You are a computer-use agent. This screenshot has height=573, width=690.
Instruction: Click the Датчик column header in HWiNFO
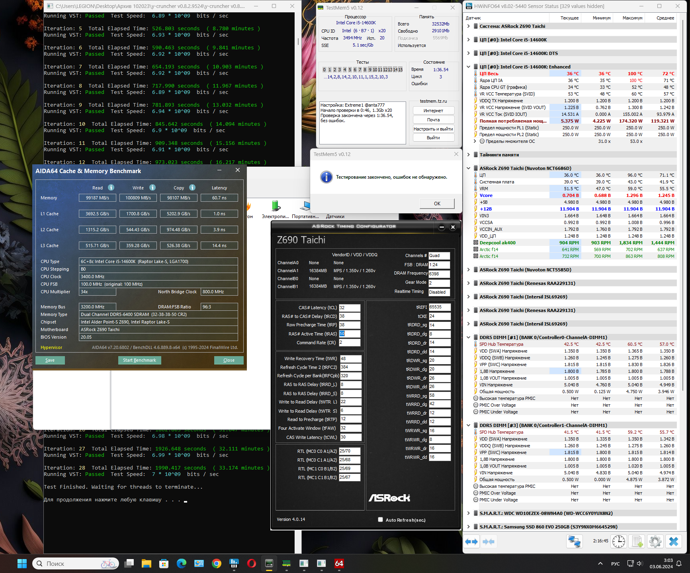(507, 18)
